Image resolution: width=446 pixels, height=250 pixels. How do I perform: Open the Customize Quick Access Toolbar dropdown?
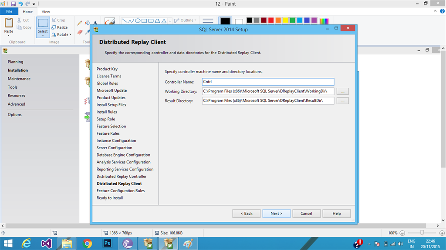pos(34,4)
